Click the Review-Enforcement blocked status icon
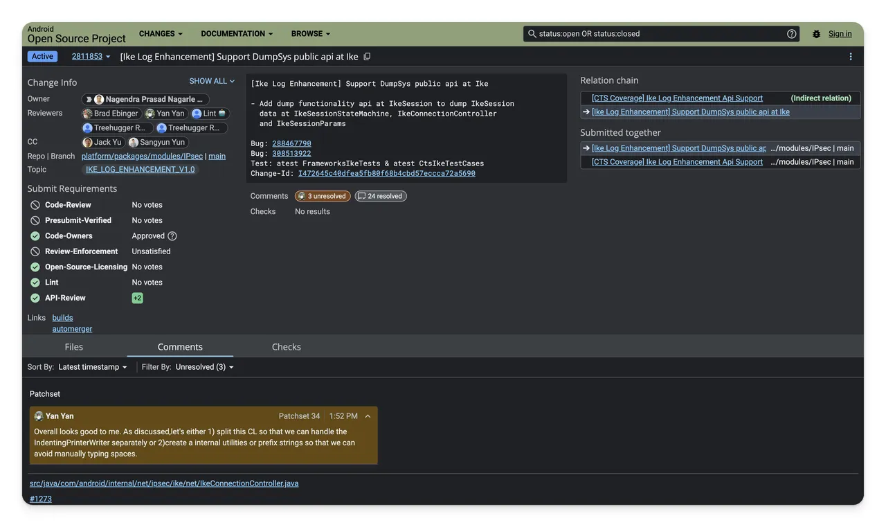The width and height of the screenshot is (886, 527). tap(35, 251)
